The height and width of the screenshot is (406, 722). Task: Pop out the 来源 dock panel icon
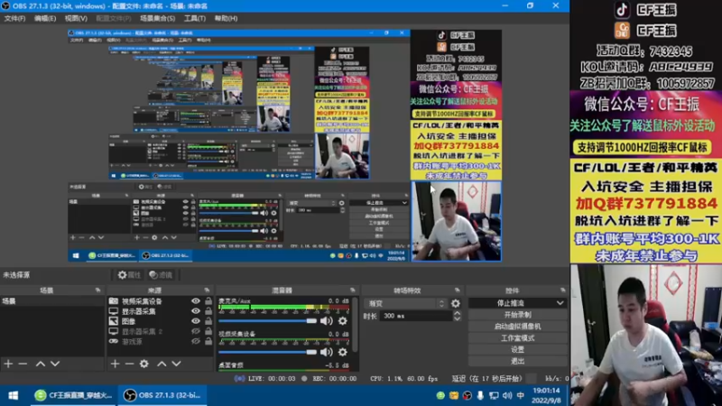coord(207,291)
